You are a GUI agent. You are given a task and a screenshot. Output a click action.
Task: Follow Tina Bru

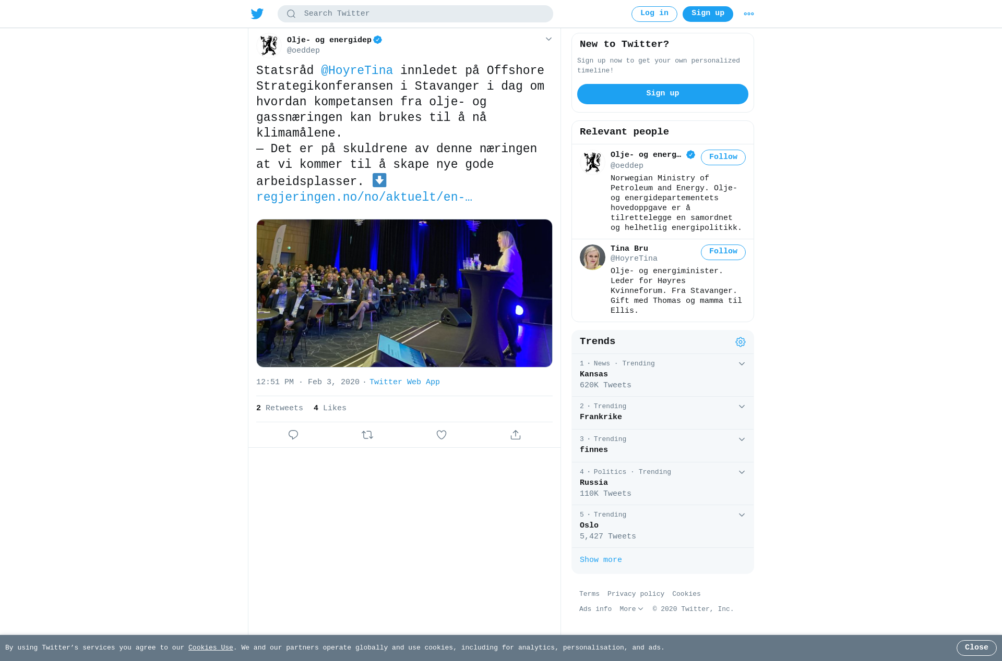[723, 252]
